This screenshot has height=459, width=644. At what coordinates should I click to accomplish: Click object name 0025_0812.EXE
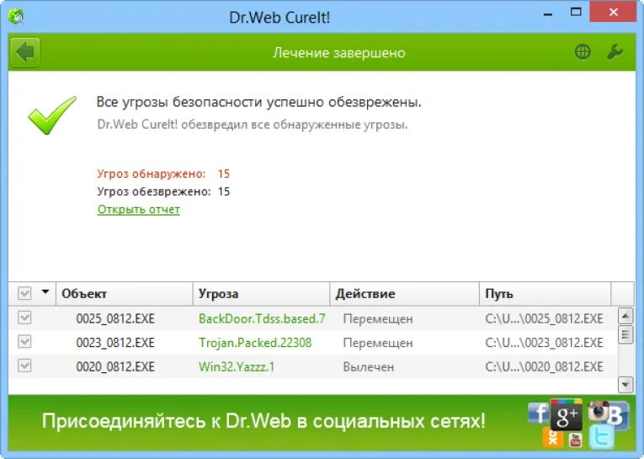point(115,319)
